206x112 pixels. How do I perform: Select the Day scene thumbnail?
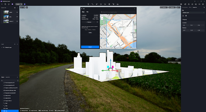tap(6, 17)
